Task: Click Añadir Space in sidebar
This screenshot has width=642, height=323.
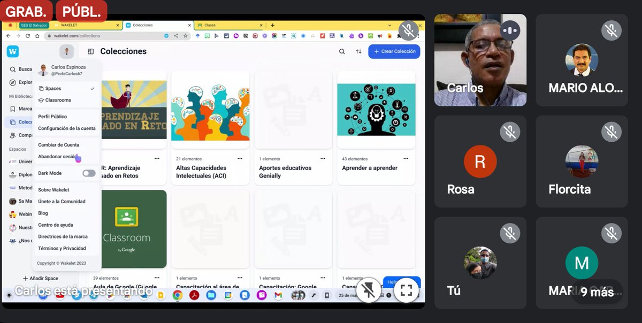Action: point(41,278)
